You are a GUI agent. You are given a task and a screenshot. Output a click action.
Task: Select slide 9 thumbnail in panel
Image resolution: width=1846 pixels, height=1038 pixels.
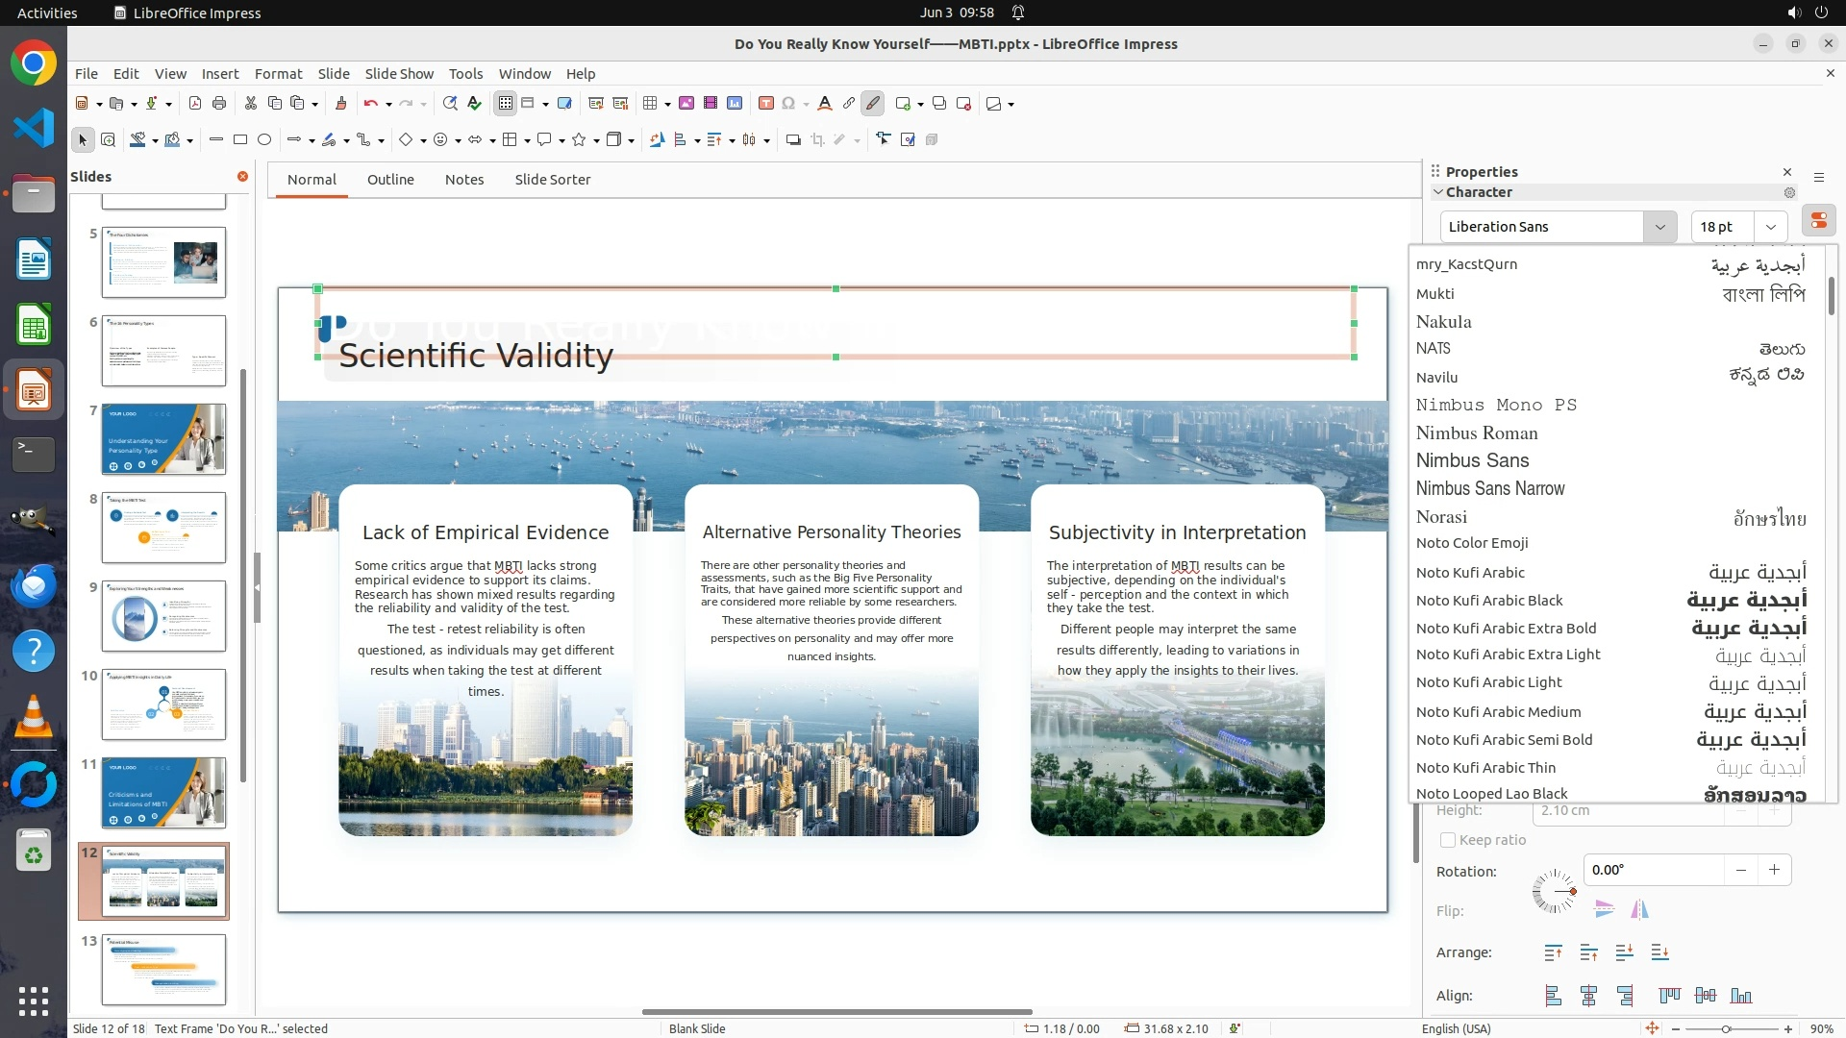[163, 616]
